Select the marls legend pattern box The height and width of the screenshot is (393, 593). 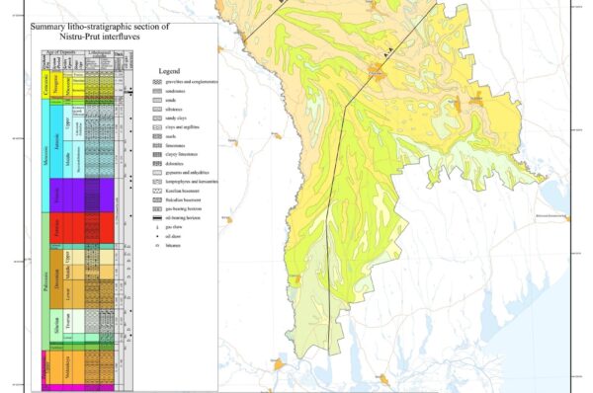click(157, 136)
